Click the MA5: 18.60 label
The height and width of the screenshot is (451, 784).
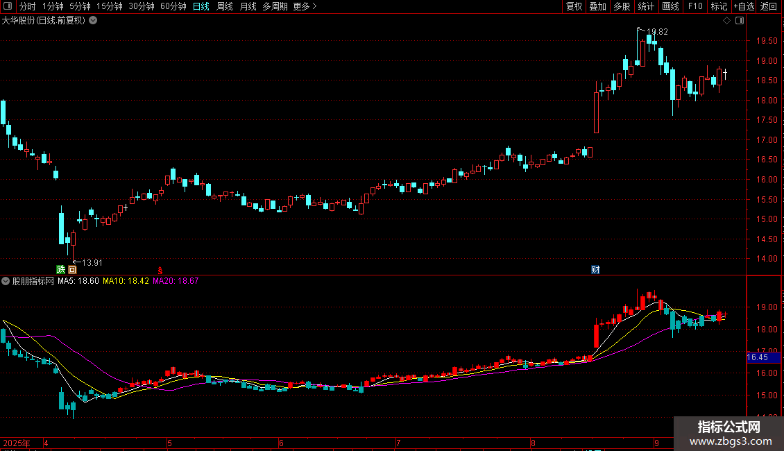pyautogui.click(x=78, y=281)
